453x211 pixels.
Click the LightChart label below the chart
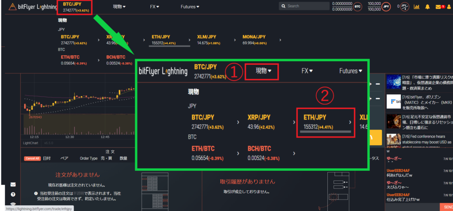click(31, 143)
